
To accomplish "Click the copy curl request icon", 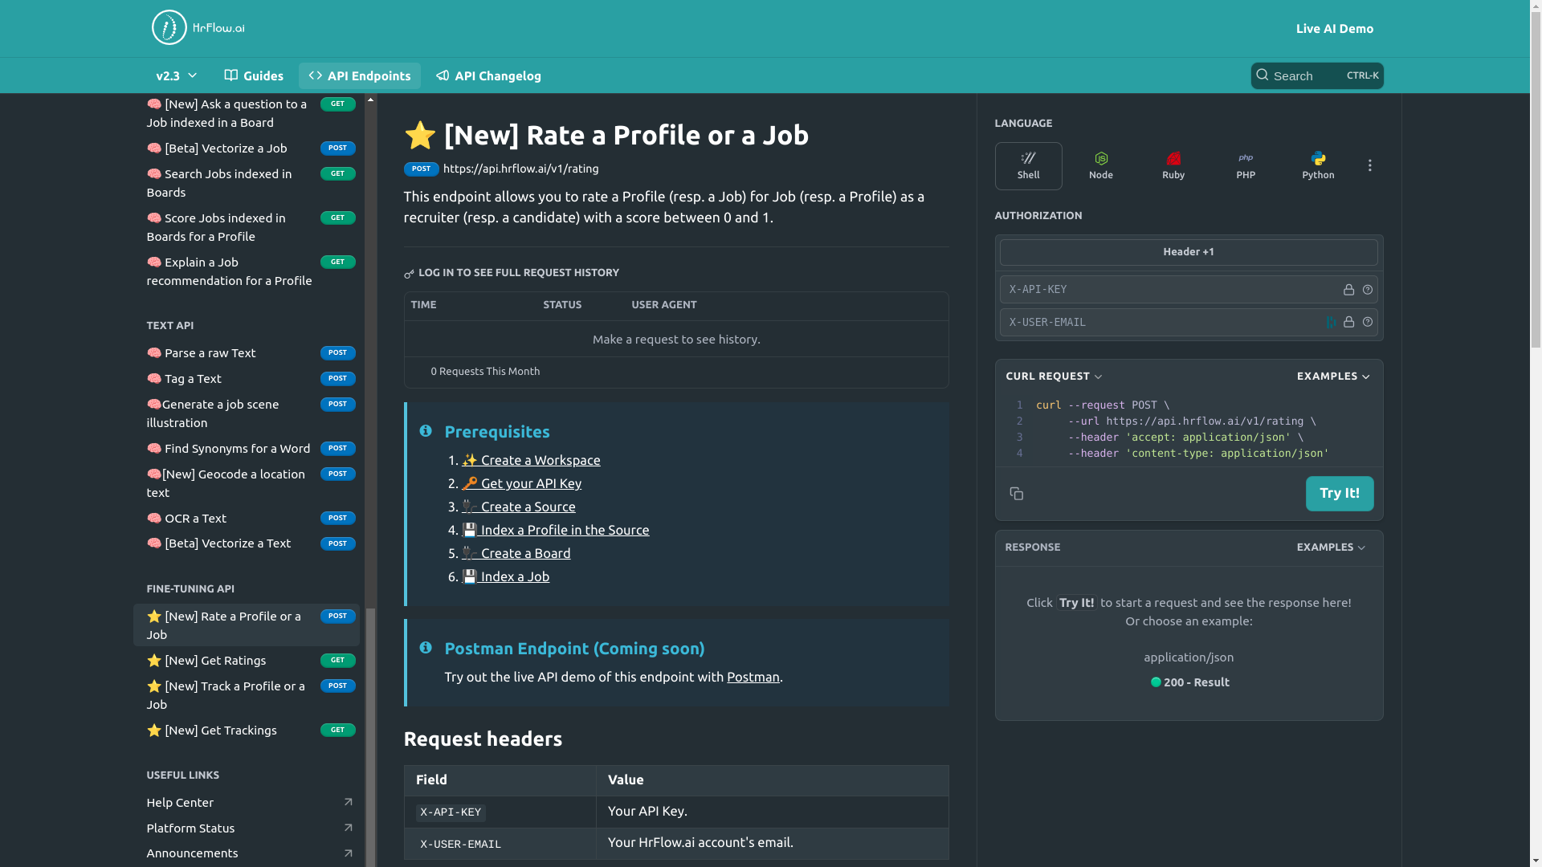I will pos(1017,494).
